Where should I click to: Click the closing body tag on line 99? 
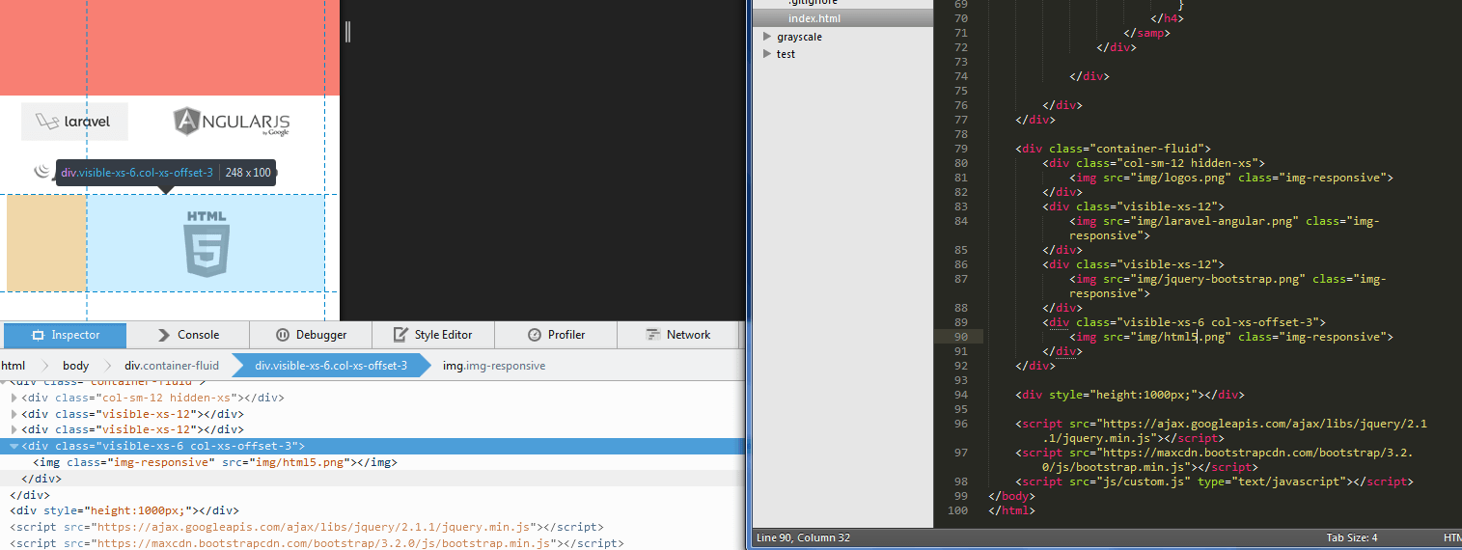pos(1011,496)
